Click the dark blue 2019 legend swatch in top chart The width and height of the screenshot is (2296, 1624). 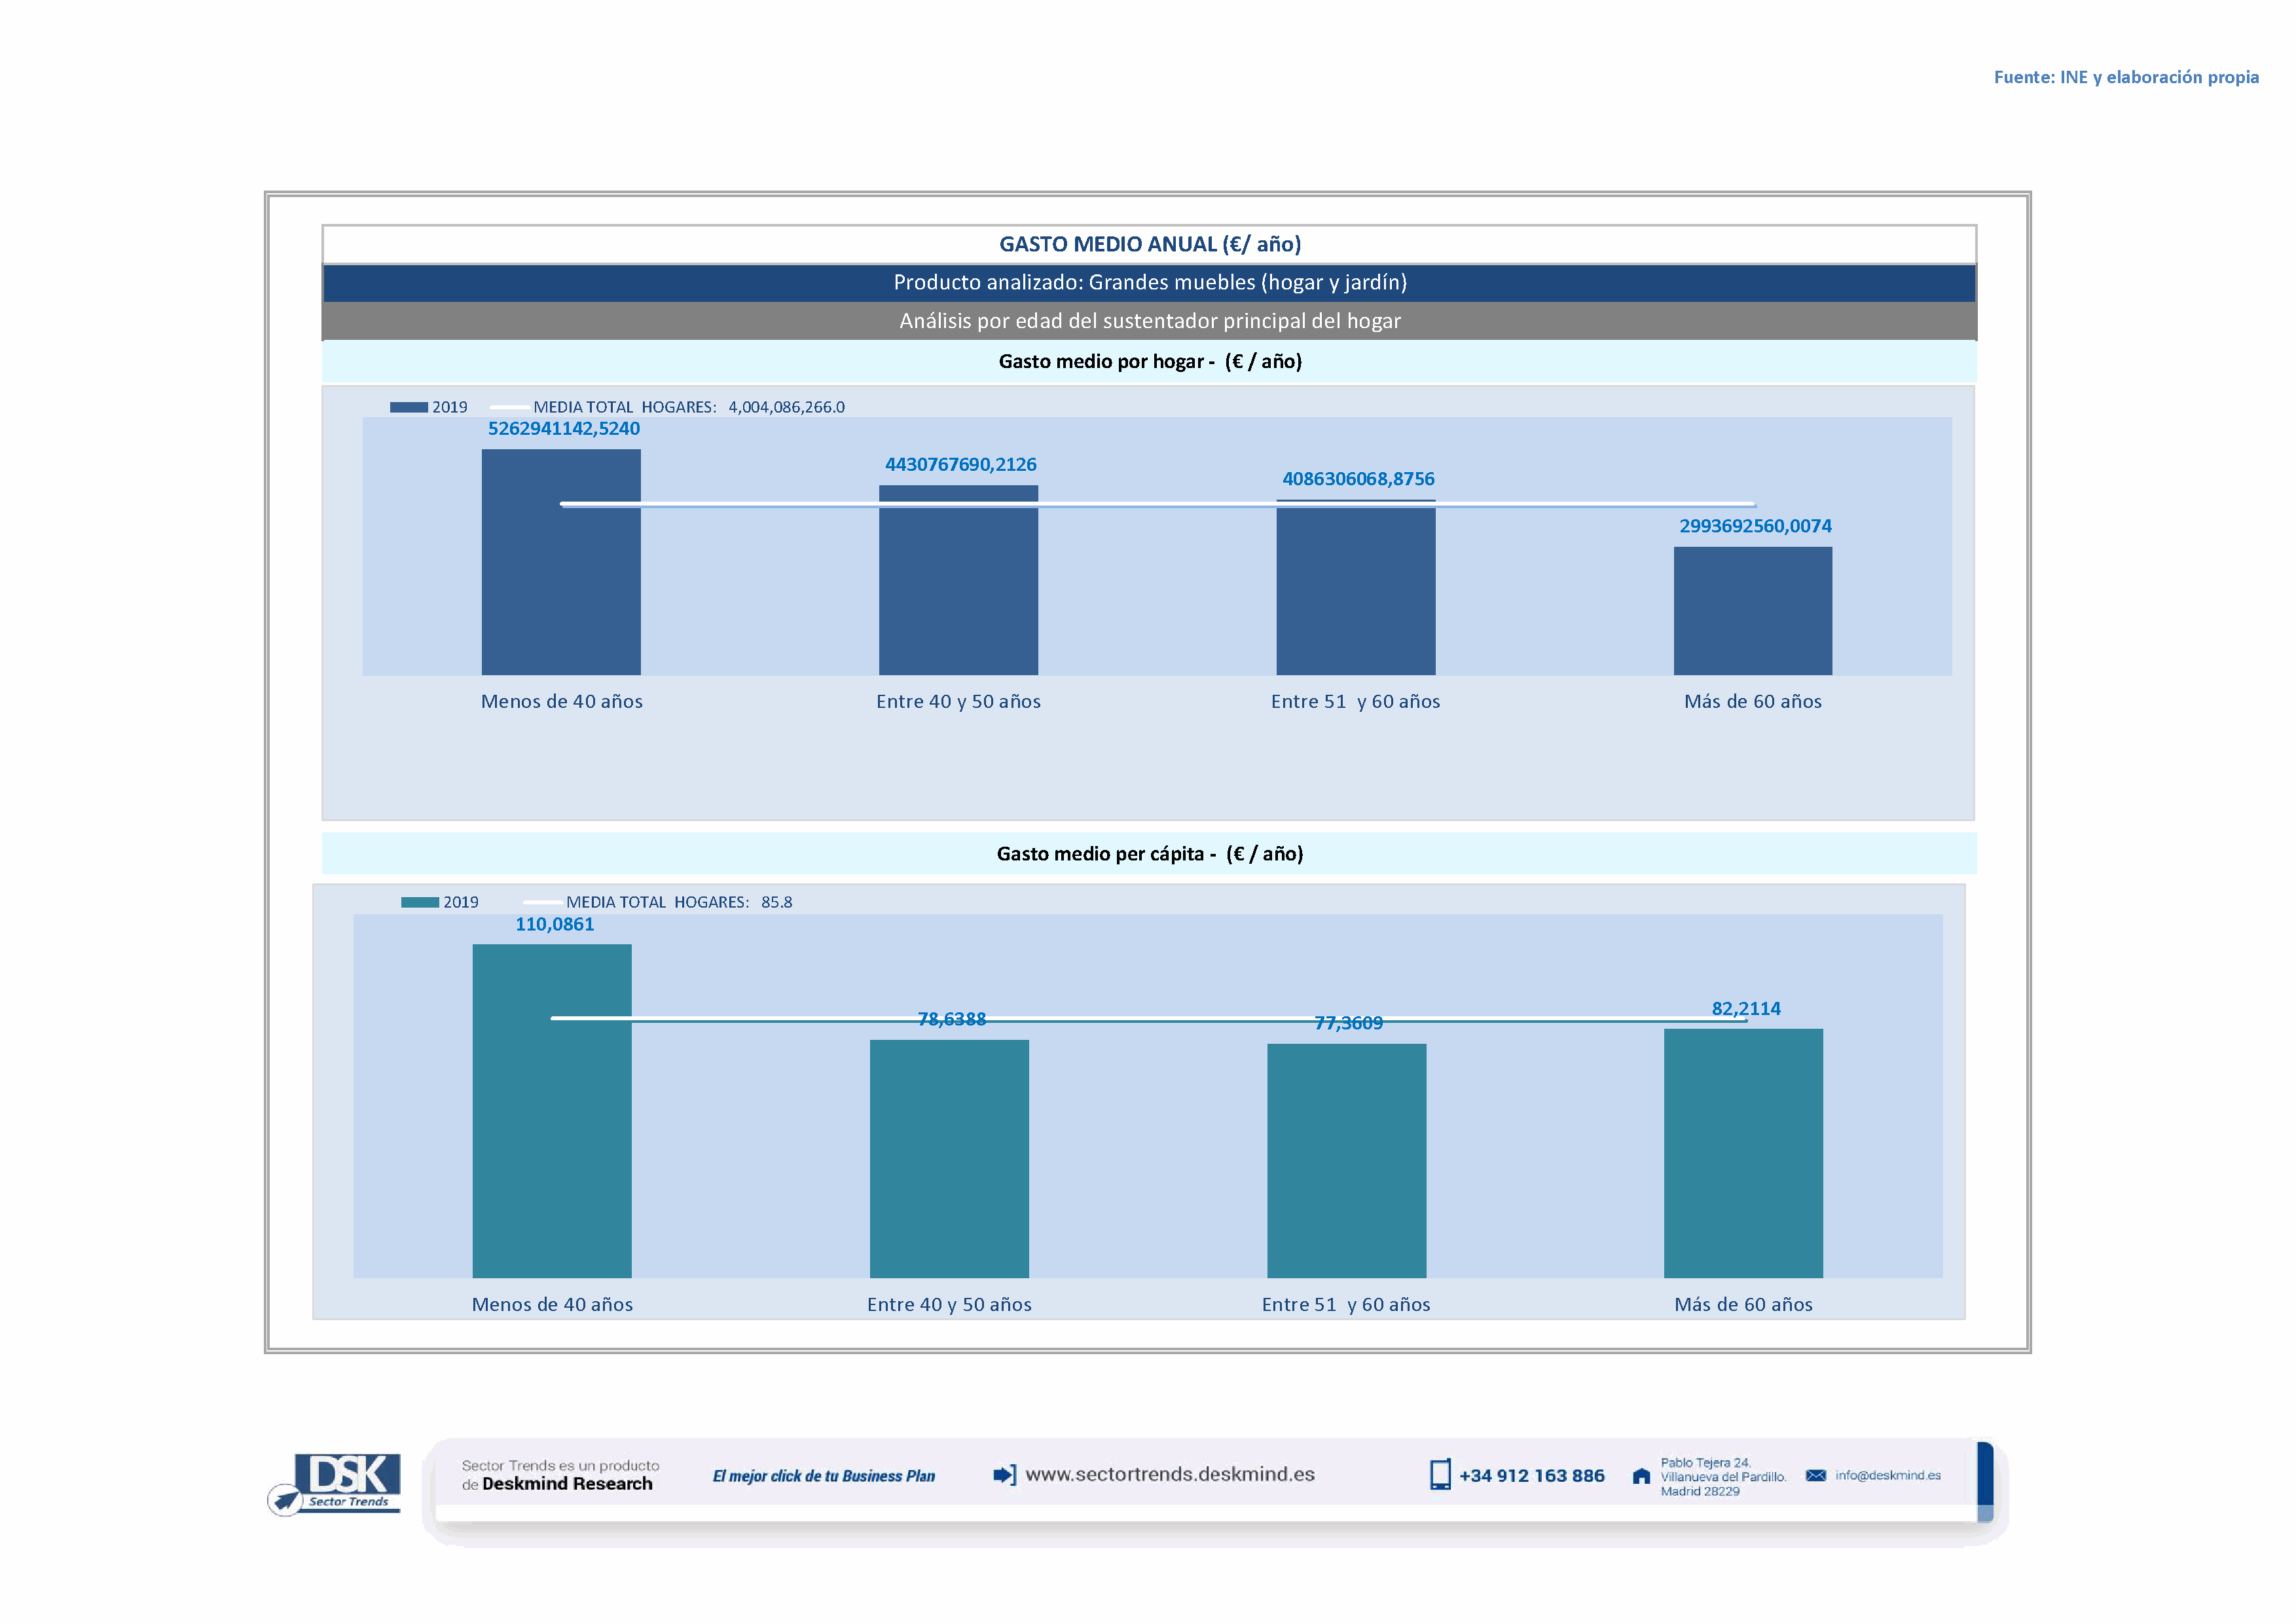pos(408,407)
